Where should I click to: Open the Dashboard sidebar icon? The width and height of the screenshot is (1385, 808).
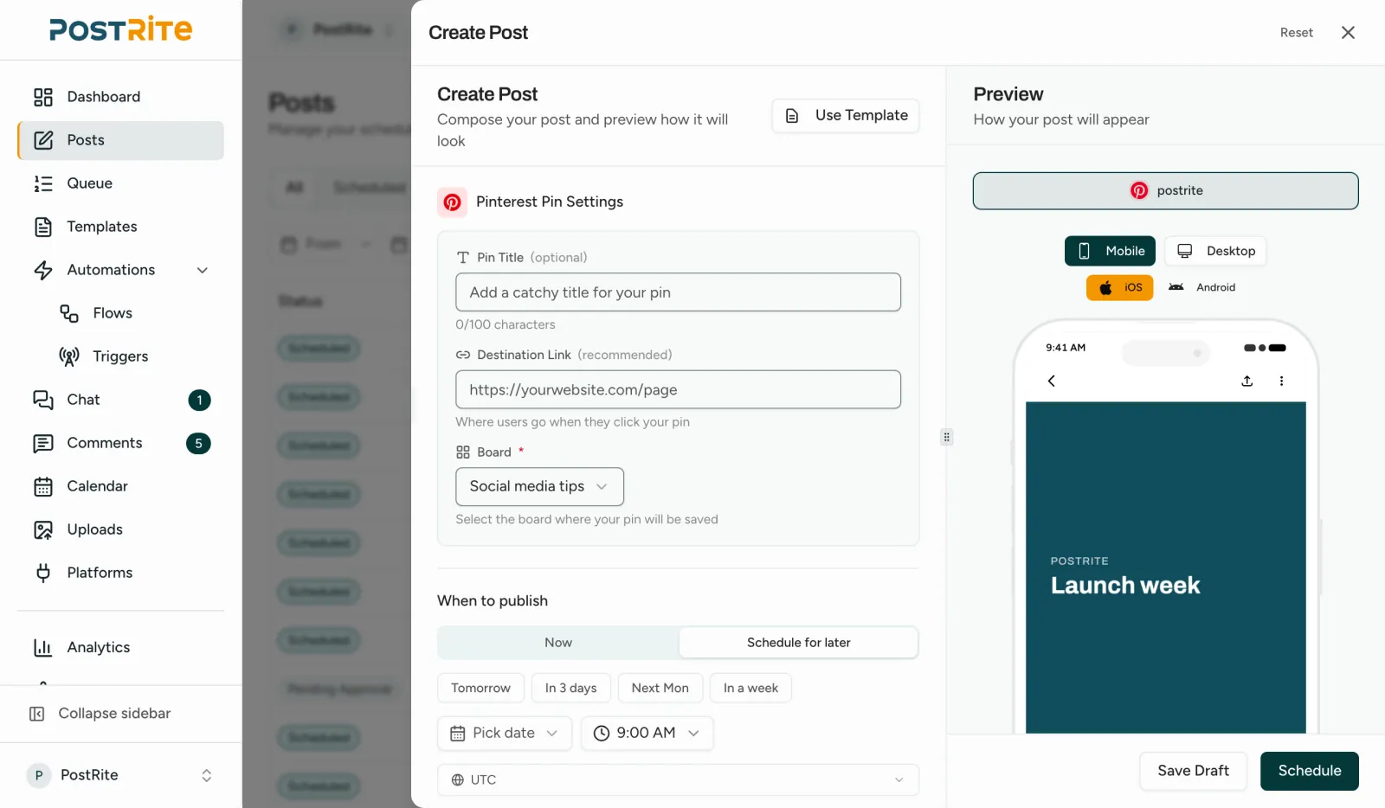point(43,97)
